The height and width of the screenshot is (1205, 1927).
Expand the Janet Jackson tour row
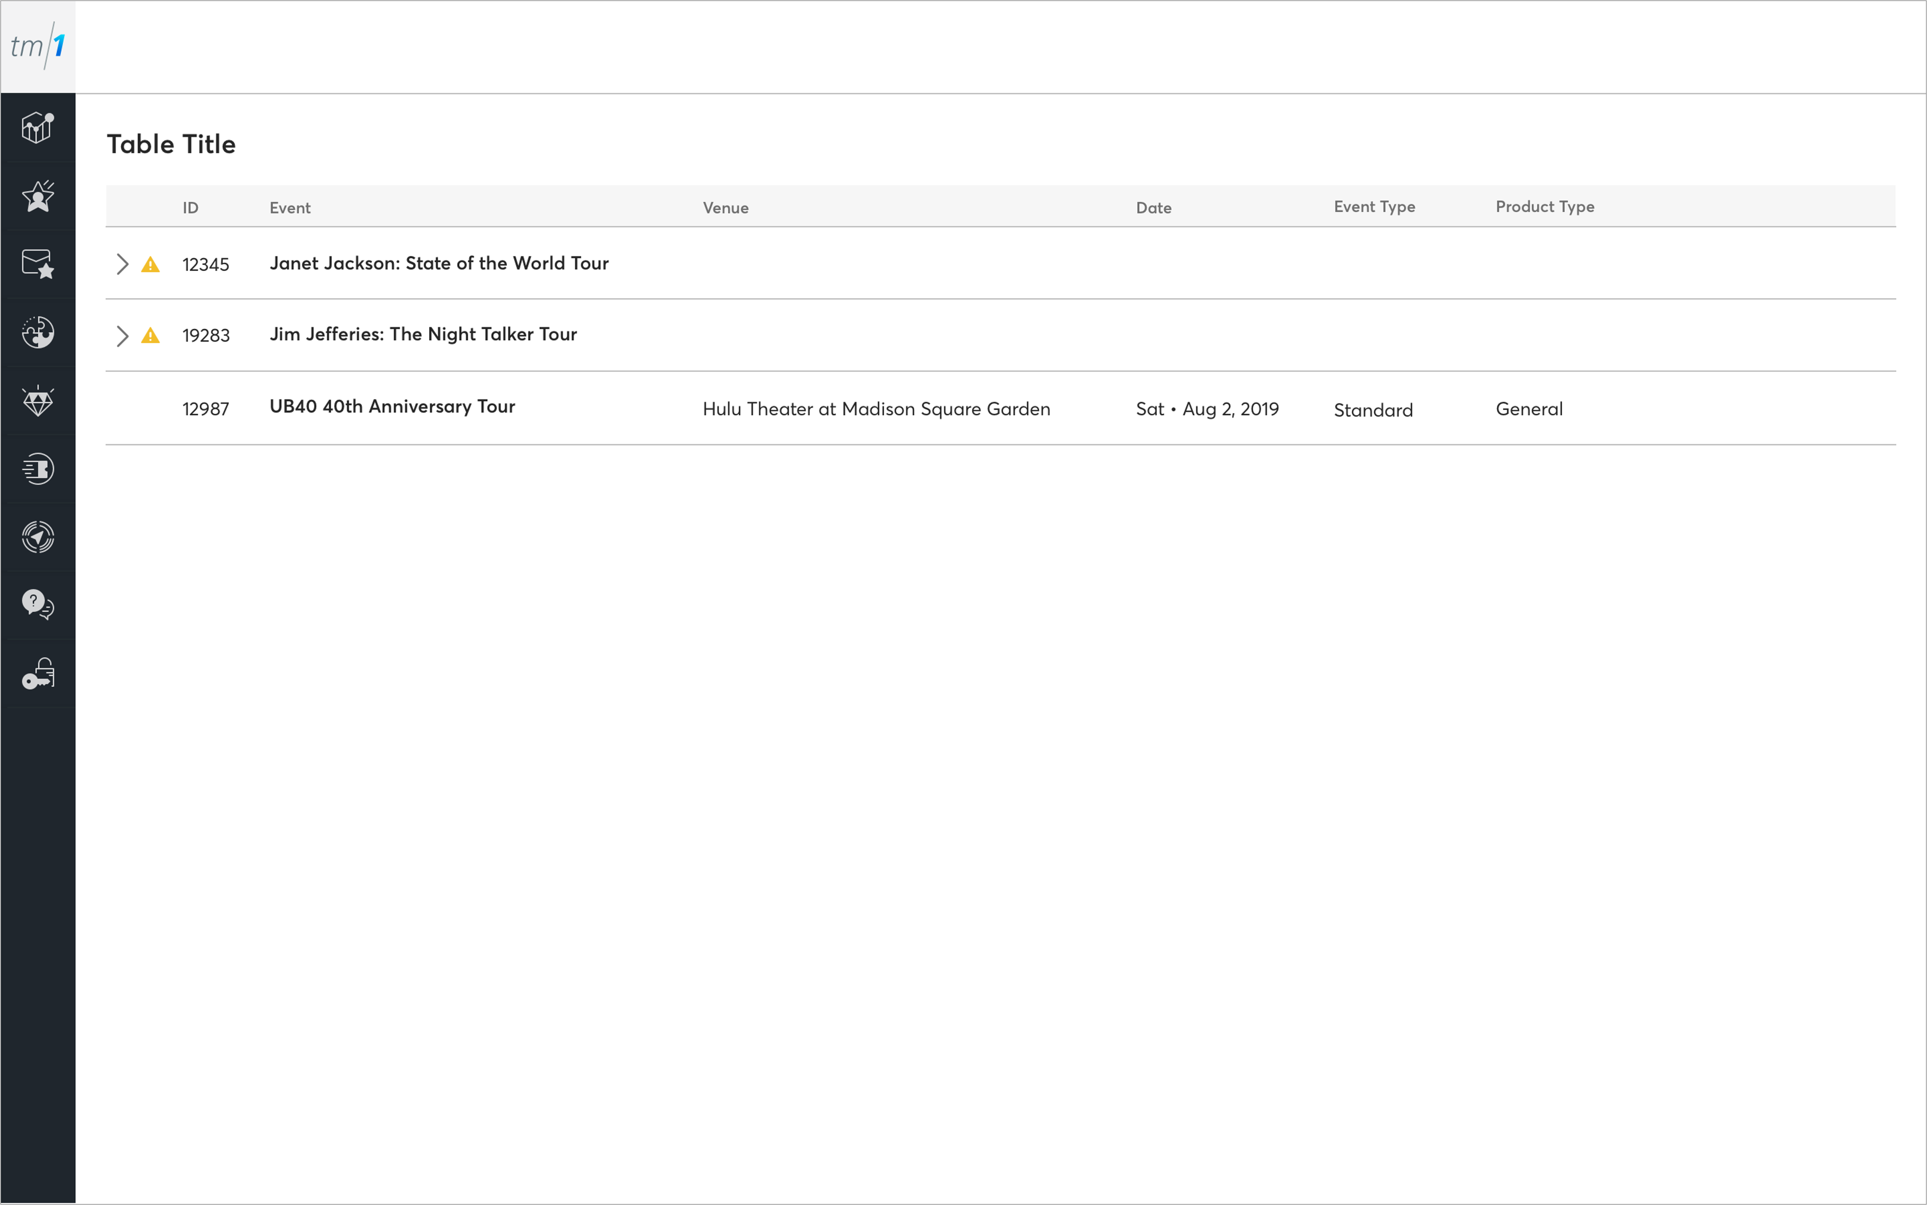click(x=122, y=264)
